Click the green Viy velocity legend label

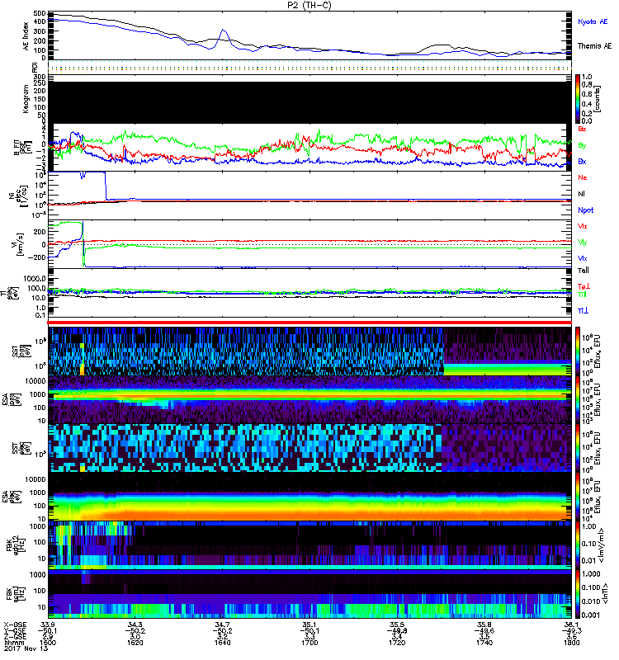coord(583,243)
